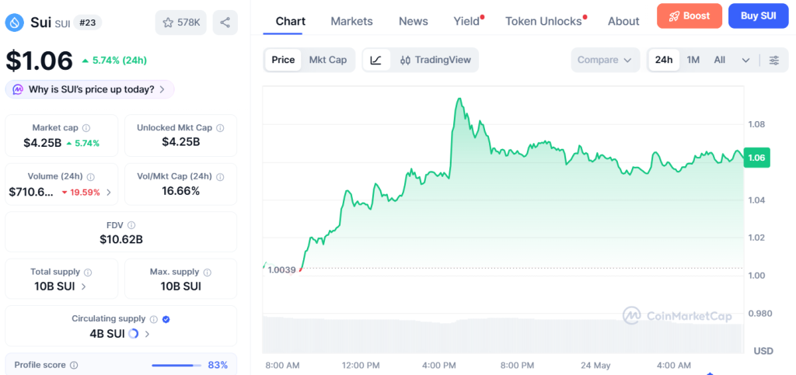Select the All time range
The image size is (796, 375).
(719, 60)
